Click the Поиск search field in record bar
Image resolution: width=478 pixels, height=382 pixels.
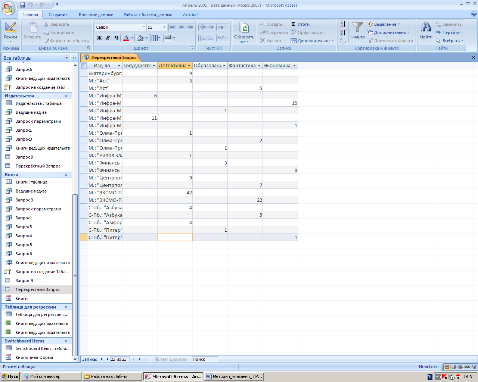(x=204, y=359)
